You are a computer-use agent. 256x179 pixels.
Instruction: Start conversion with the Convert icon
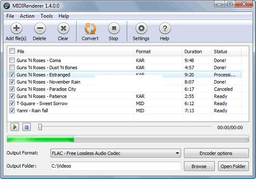point(90,29)
